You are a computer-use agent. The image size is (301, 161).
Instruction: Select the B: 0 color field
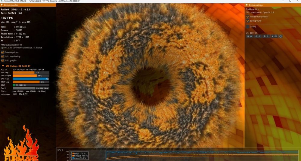tap(266, 36)
